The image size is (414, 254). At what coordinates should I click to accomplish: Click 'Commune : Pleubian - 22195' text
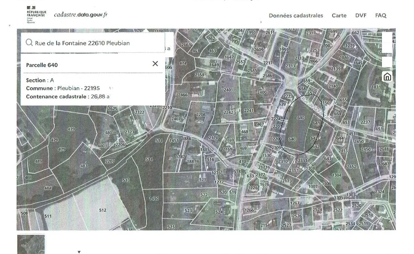point(63,88)
